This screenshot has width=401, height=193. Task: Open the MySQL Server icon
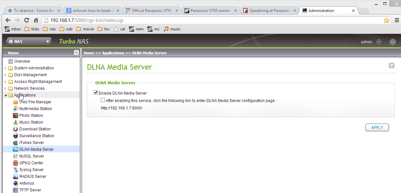point(16,156)
